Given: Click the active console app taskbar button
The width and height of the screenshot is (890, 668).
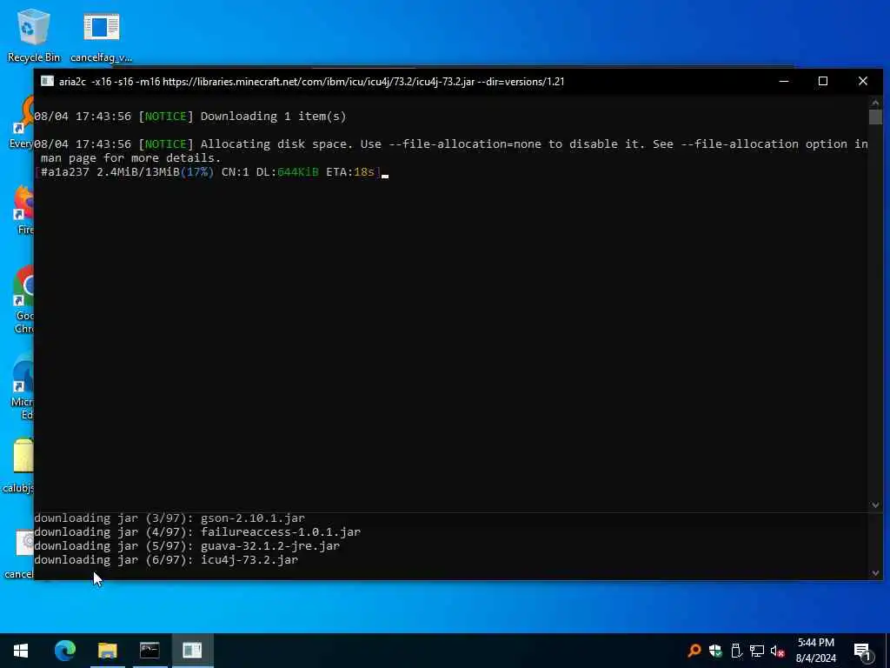Looking at the screenshot, I should point(192,651).
